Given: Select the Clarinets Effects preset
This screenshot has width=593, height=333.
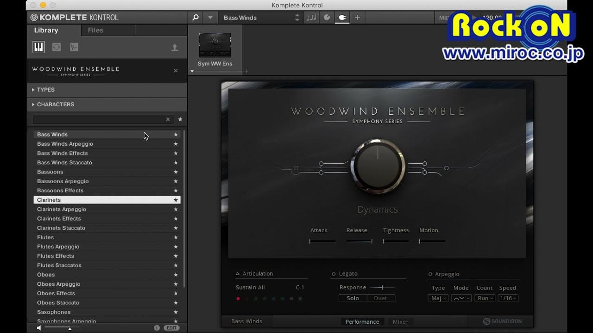Looking at the screenshot, I should click(x=107, y=218).
